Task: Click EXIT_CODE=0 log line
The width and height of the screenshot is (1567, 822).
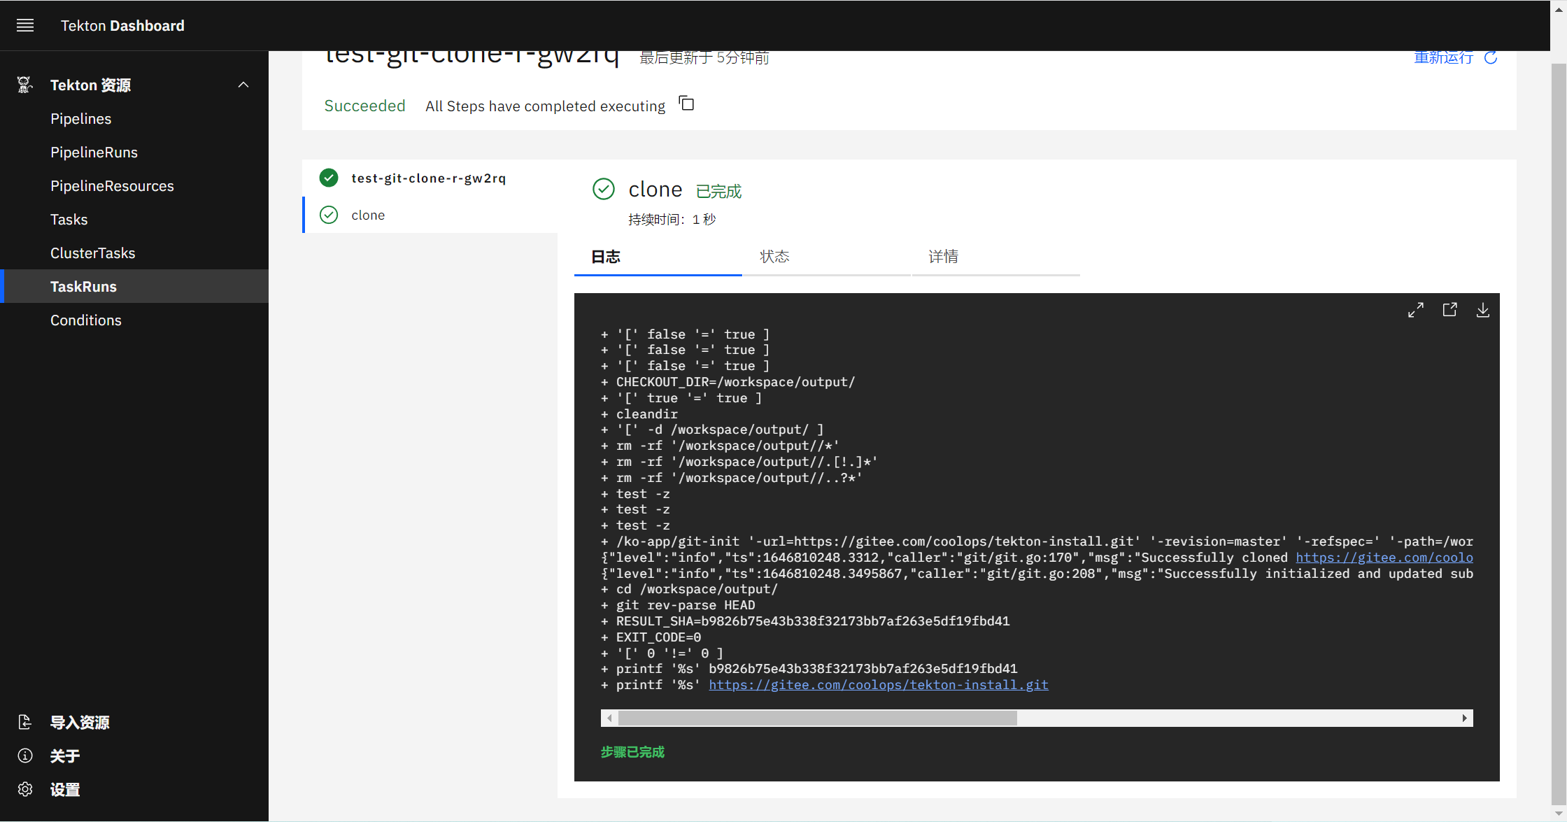Action: pyautogui.click(x=651, y=637)
